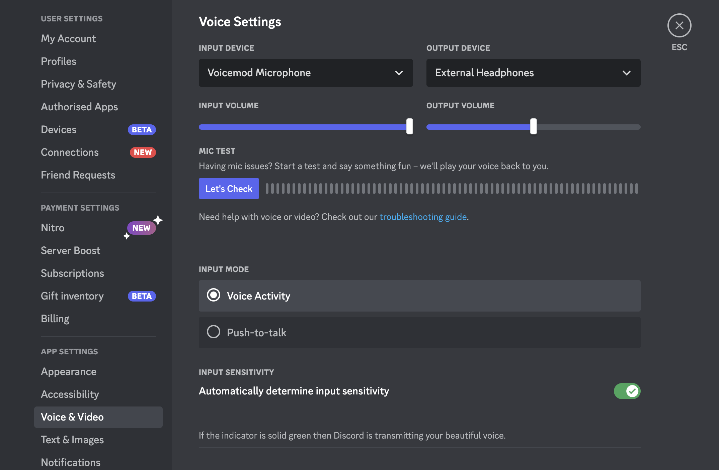The width and height of the screenshot is (719, 470).
Task: Open the Output Device dropdown
Action: [x=533, y=73]
